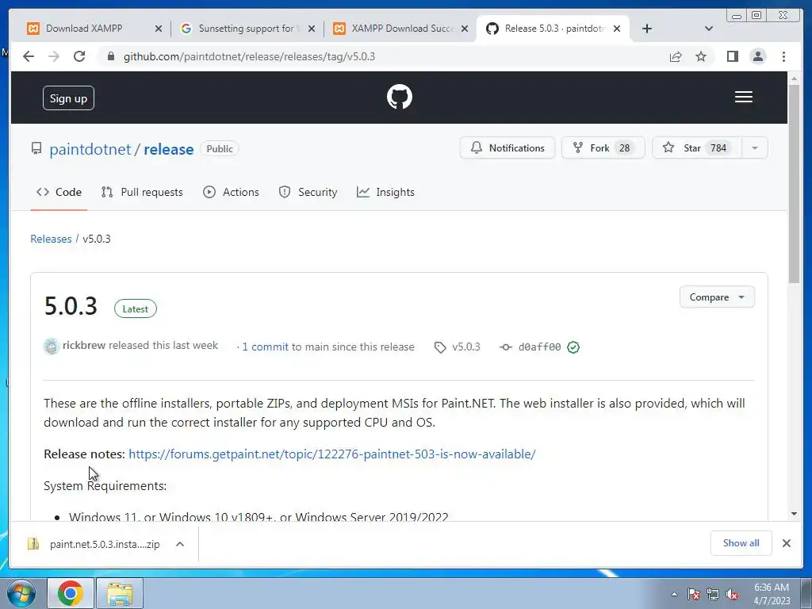Open GitHub hamburger navigation menu

(x=744, y=97)
